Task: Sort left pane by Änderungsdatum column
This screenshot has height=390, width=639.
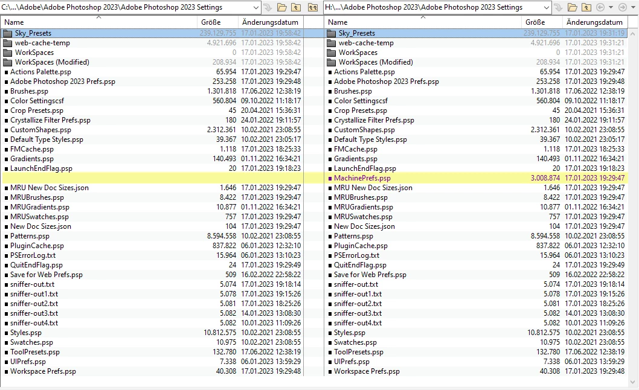Action: point(271,22)
